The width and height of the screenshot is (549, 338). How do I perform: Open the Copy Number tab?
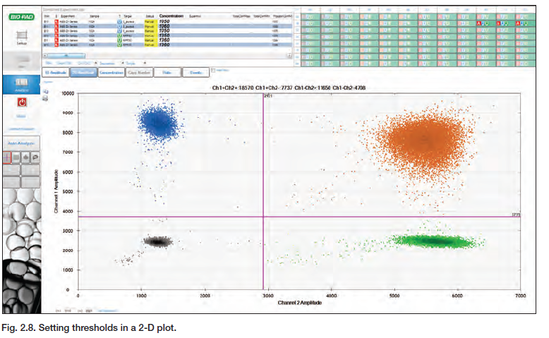pyautogui.click(x=138, y=72)
